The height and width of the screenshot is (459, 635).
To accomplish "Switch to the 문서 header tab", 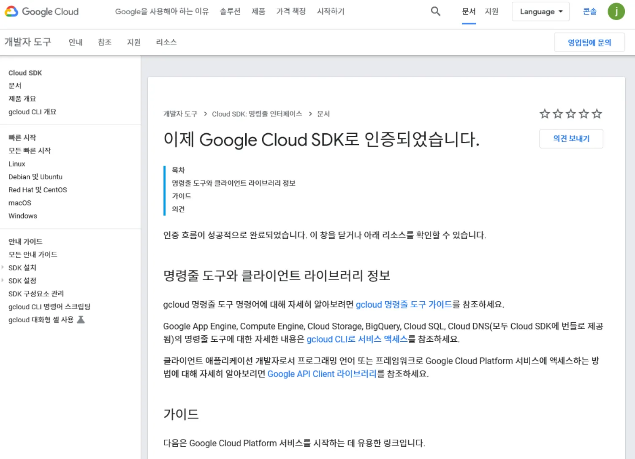I will pyautogui.click(x=469, y=11).
